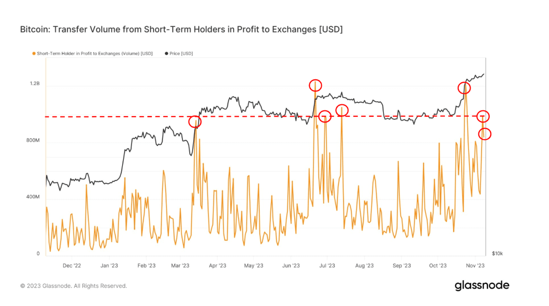Click the Apr '23 x-axis label
The height and width of the screenshot is (306, 549).
click(217, 266)
